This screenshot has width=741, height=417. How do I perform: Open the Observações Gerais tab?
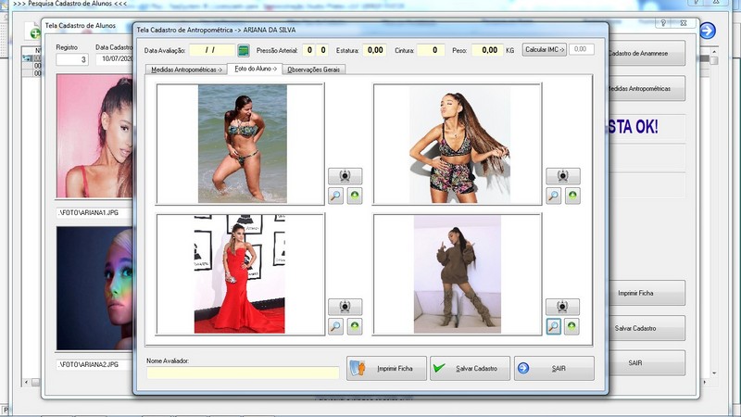pyautogui.click(x=314, y=69)
